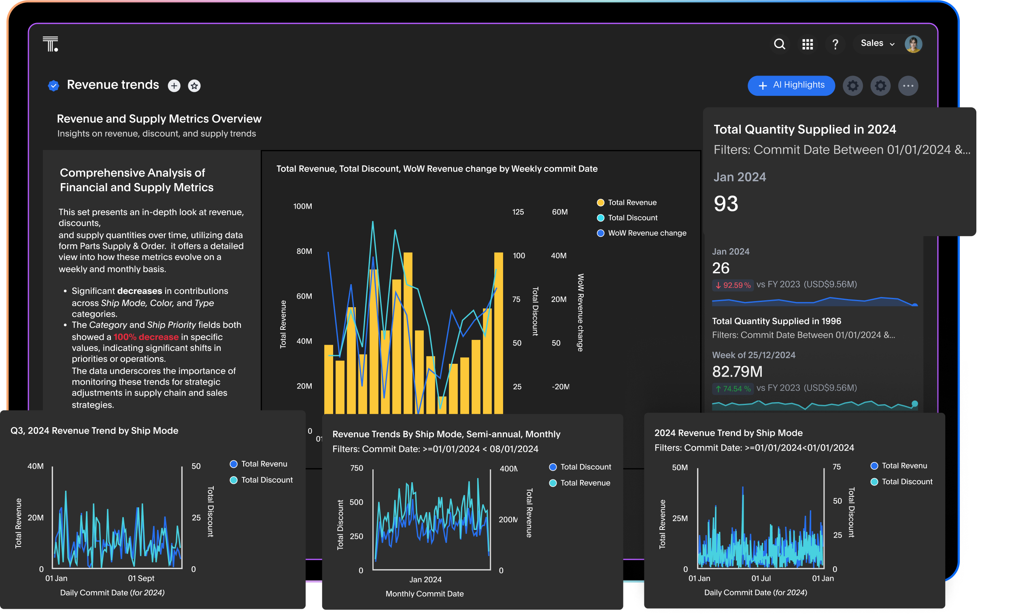Open the profile avatar menu
This screenshot has width=1014, height=616.
point(914,44)
